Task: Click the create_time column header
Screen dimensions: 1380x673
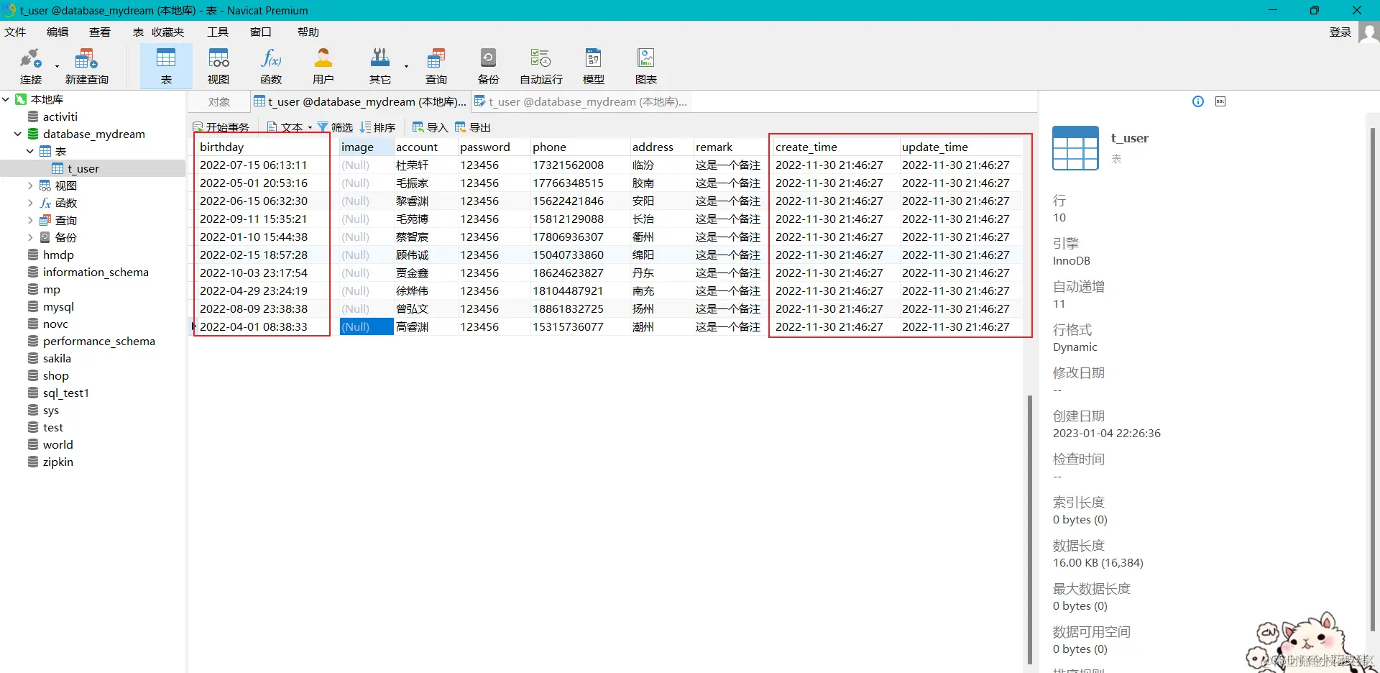Action: 836,147
